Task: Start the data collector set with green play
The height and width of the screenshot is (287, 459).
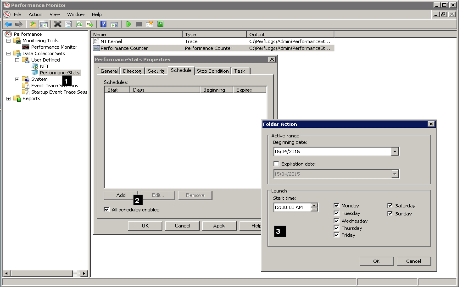Action: pyautogui.click(x=129, y=24)
